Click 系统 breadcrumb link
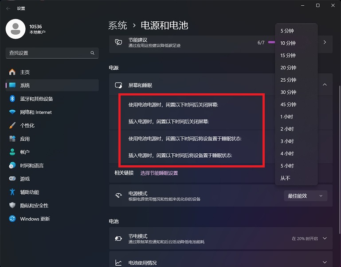The width and height of the screenshot is (341, 267). tap(118, 25)
